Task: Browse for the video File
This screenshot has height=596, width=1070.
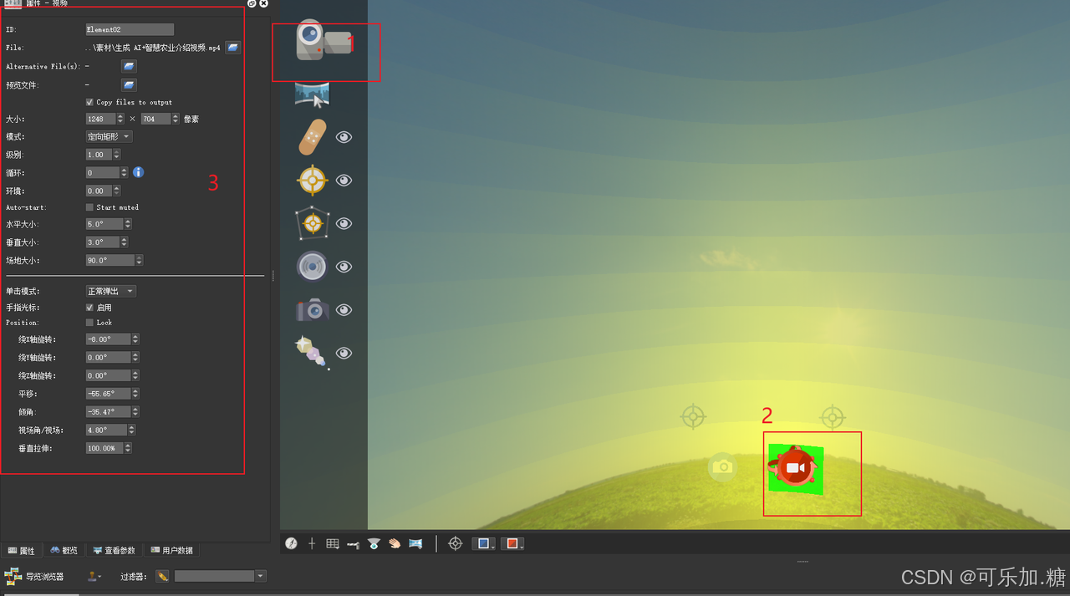Action: pyautogui.click(x=233, y=48)
